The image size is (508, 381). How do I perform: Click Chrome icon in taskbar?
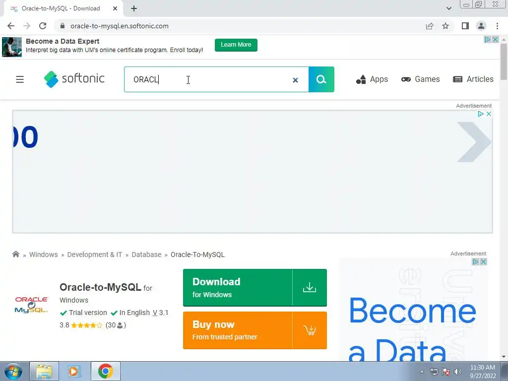click(106, 371)
